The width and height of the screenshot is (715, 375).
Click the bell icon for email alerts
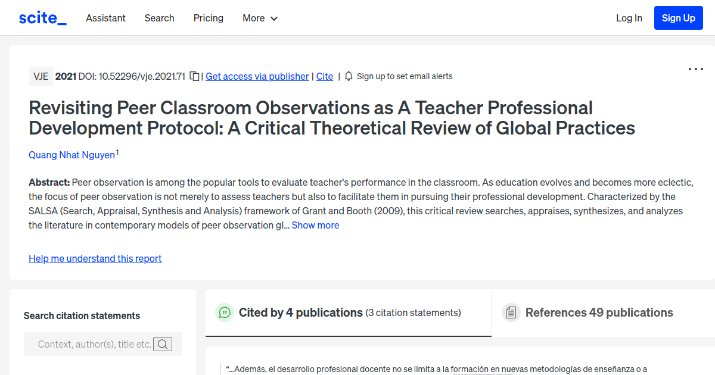click(x=348, y=76)
